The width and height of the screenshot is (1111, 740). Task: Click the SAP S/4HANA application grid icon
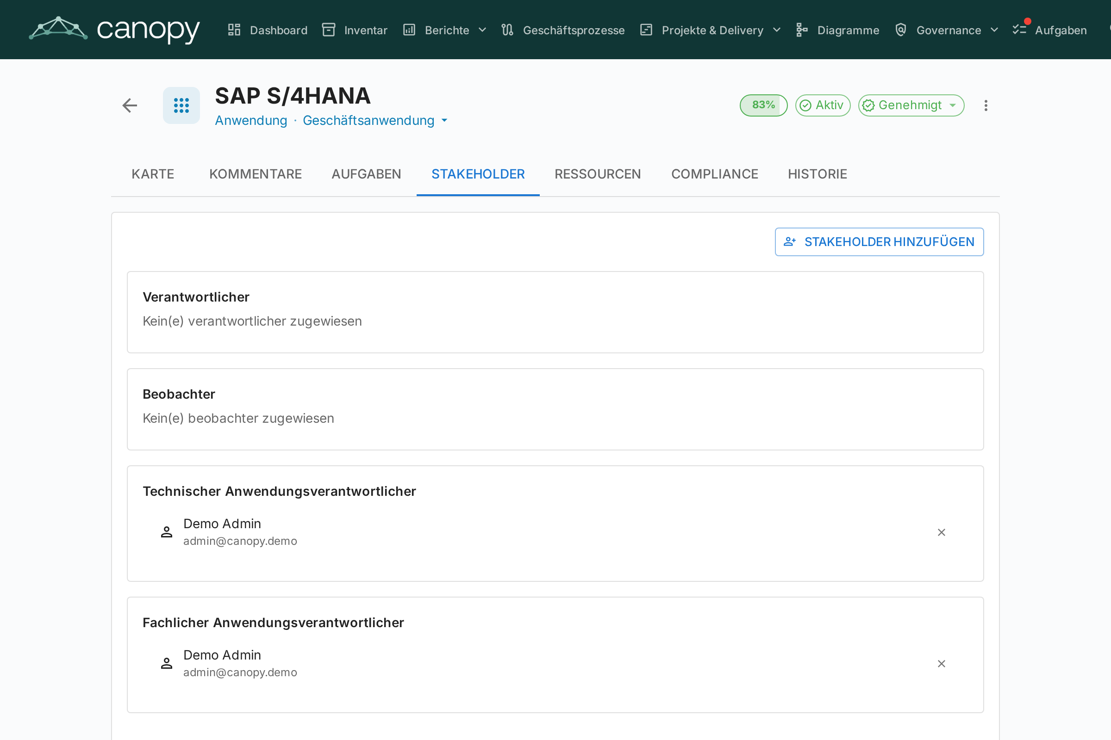181,105
